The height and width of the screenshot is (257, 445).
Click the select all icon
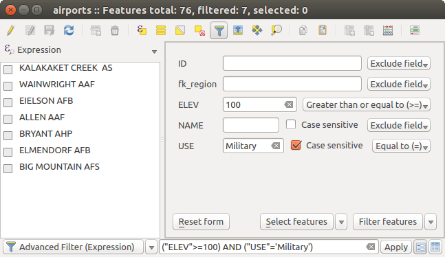tap(161, 30)
